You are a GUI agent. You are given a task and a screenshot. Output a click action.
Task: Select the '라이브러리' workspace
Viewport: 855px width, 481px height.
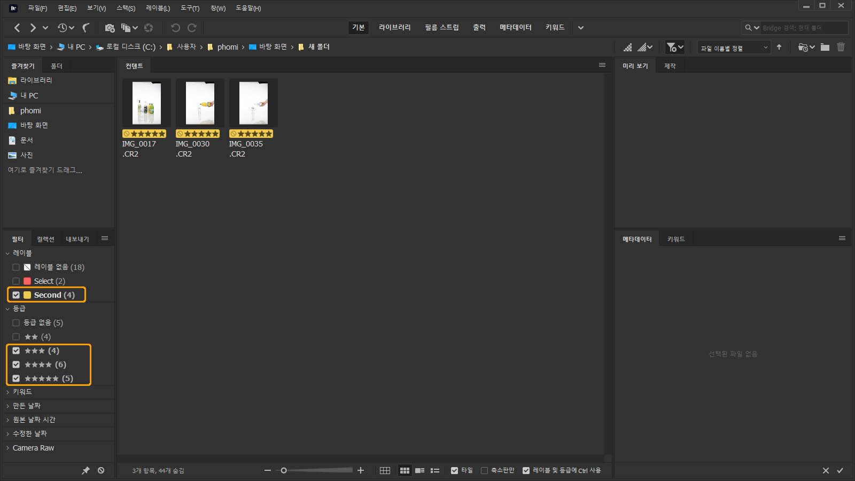pyautogui.click(x=395, y=27)
